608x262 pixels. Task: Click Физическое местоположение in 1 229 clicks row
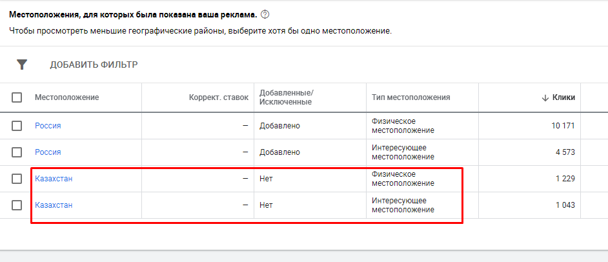click(403, 179)
